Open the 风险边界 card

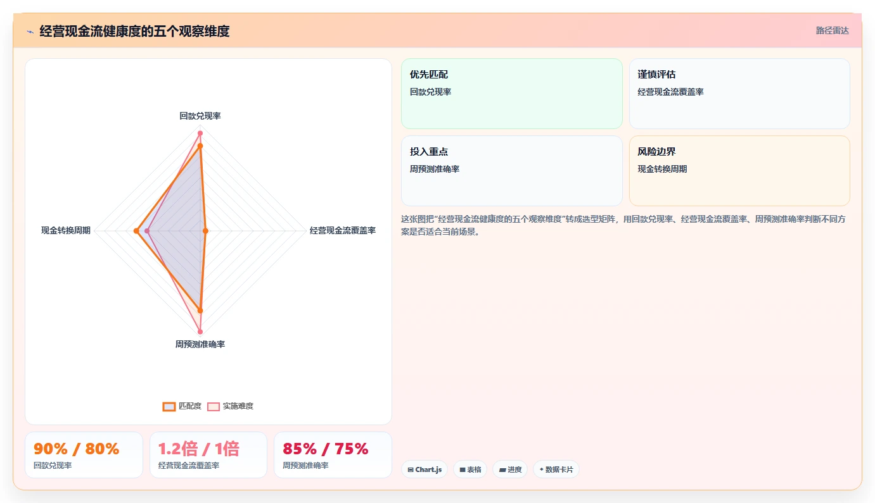click(x=739, y=171)
